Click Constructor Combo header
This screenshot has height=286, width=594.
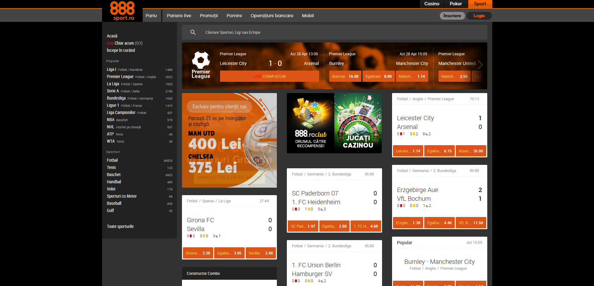pos(229,273)
